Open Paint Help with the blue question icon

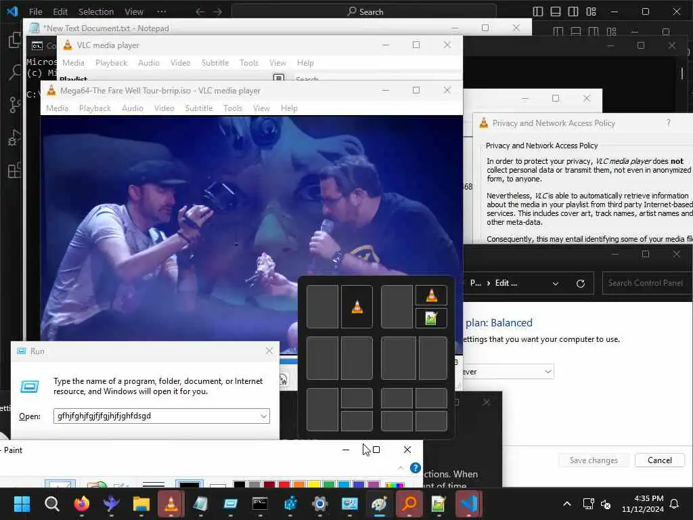[415, 468]
